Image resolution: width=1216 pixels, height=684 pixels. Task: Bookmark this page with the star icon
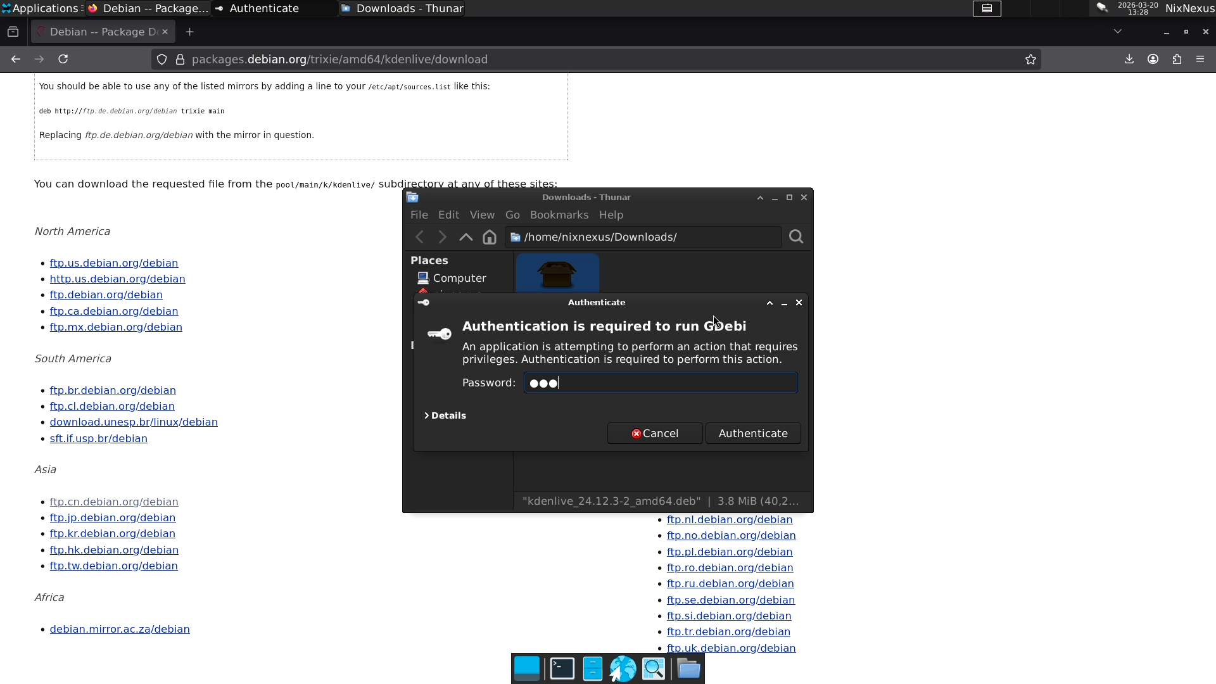1030,59
